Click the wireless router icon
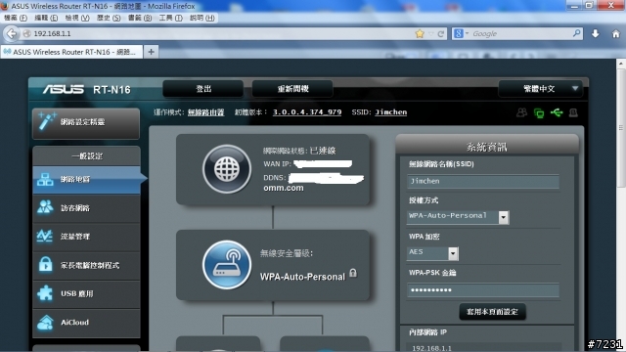 point(227,265)
